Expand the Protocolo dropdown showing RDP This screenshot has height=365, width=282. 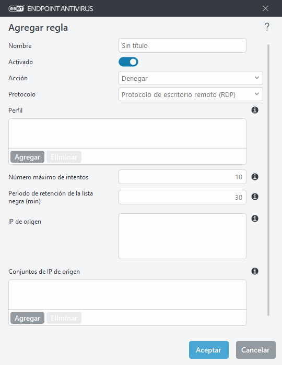(x=191, y=94)
